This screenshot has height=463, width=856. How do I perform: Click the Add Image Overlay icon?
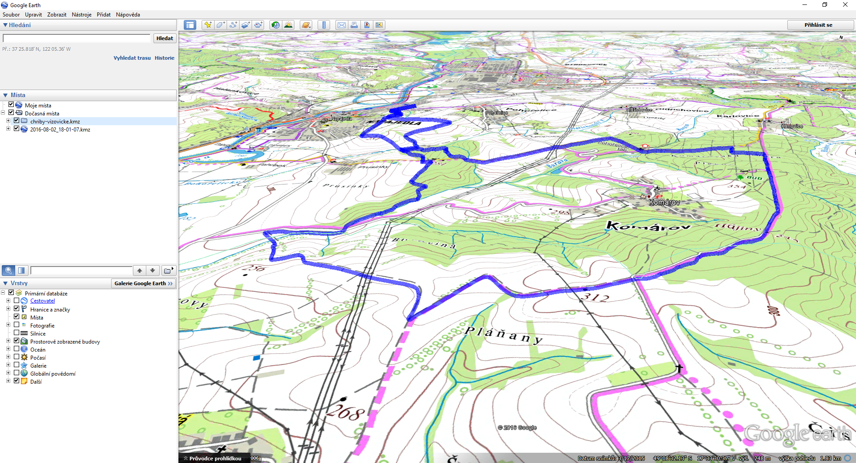(x=246, y=25)
